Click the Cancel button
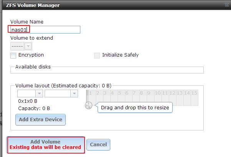 point(98,145)
